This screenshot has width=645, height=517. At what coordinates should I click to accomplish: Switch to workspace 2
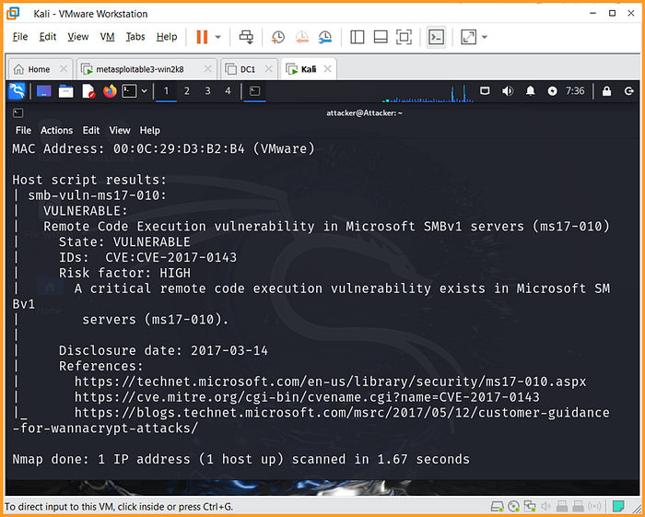click(187, 91)
